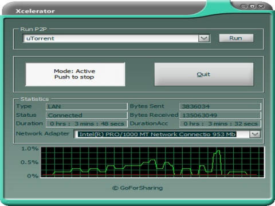Click the © GoForSharing label
This screenshot has width=275, height=206.
tap(137, 188)
